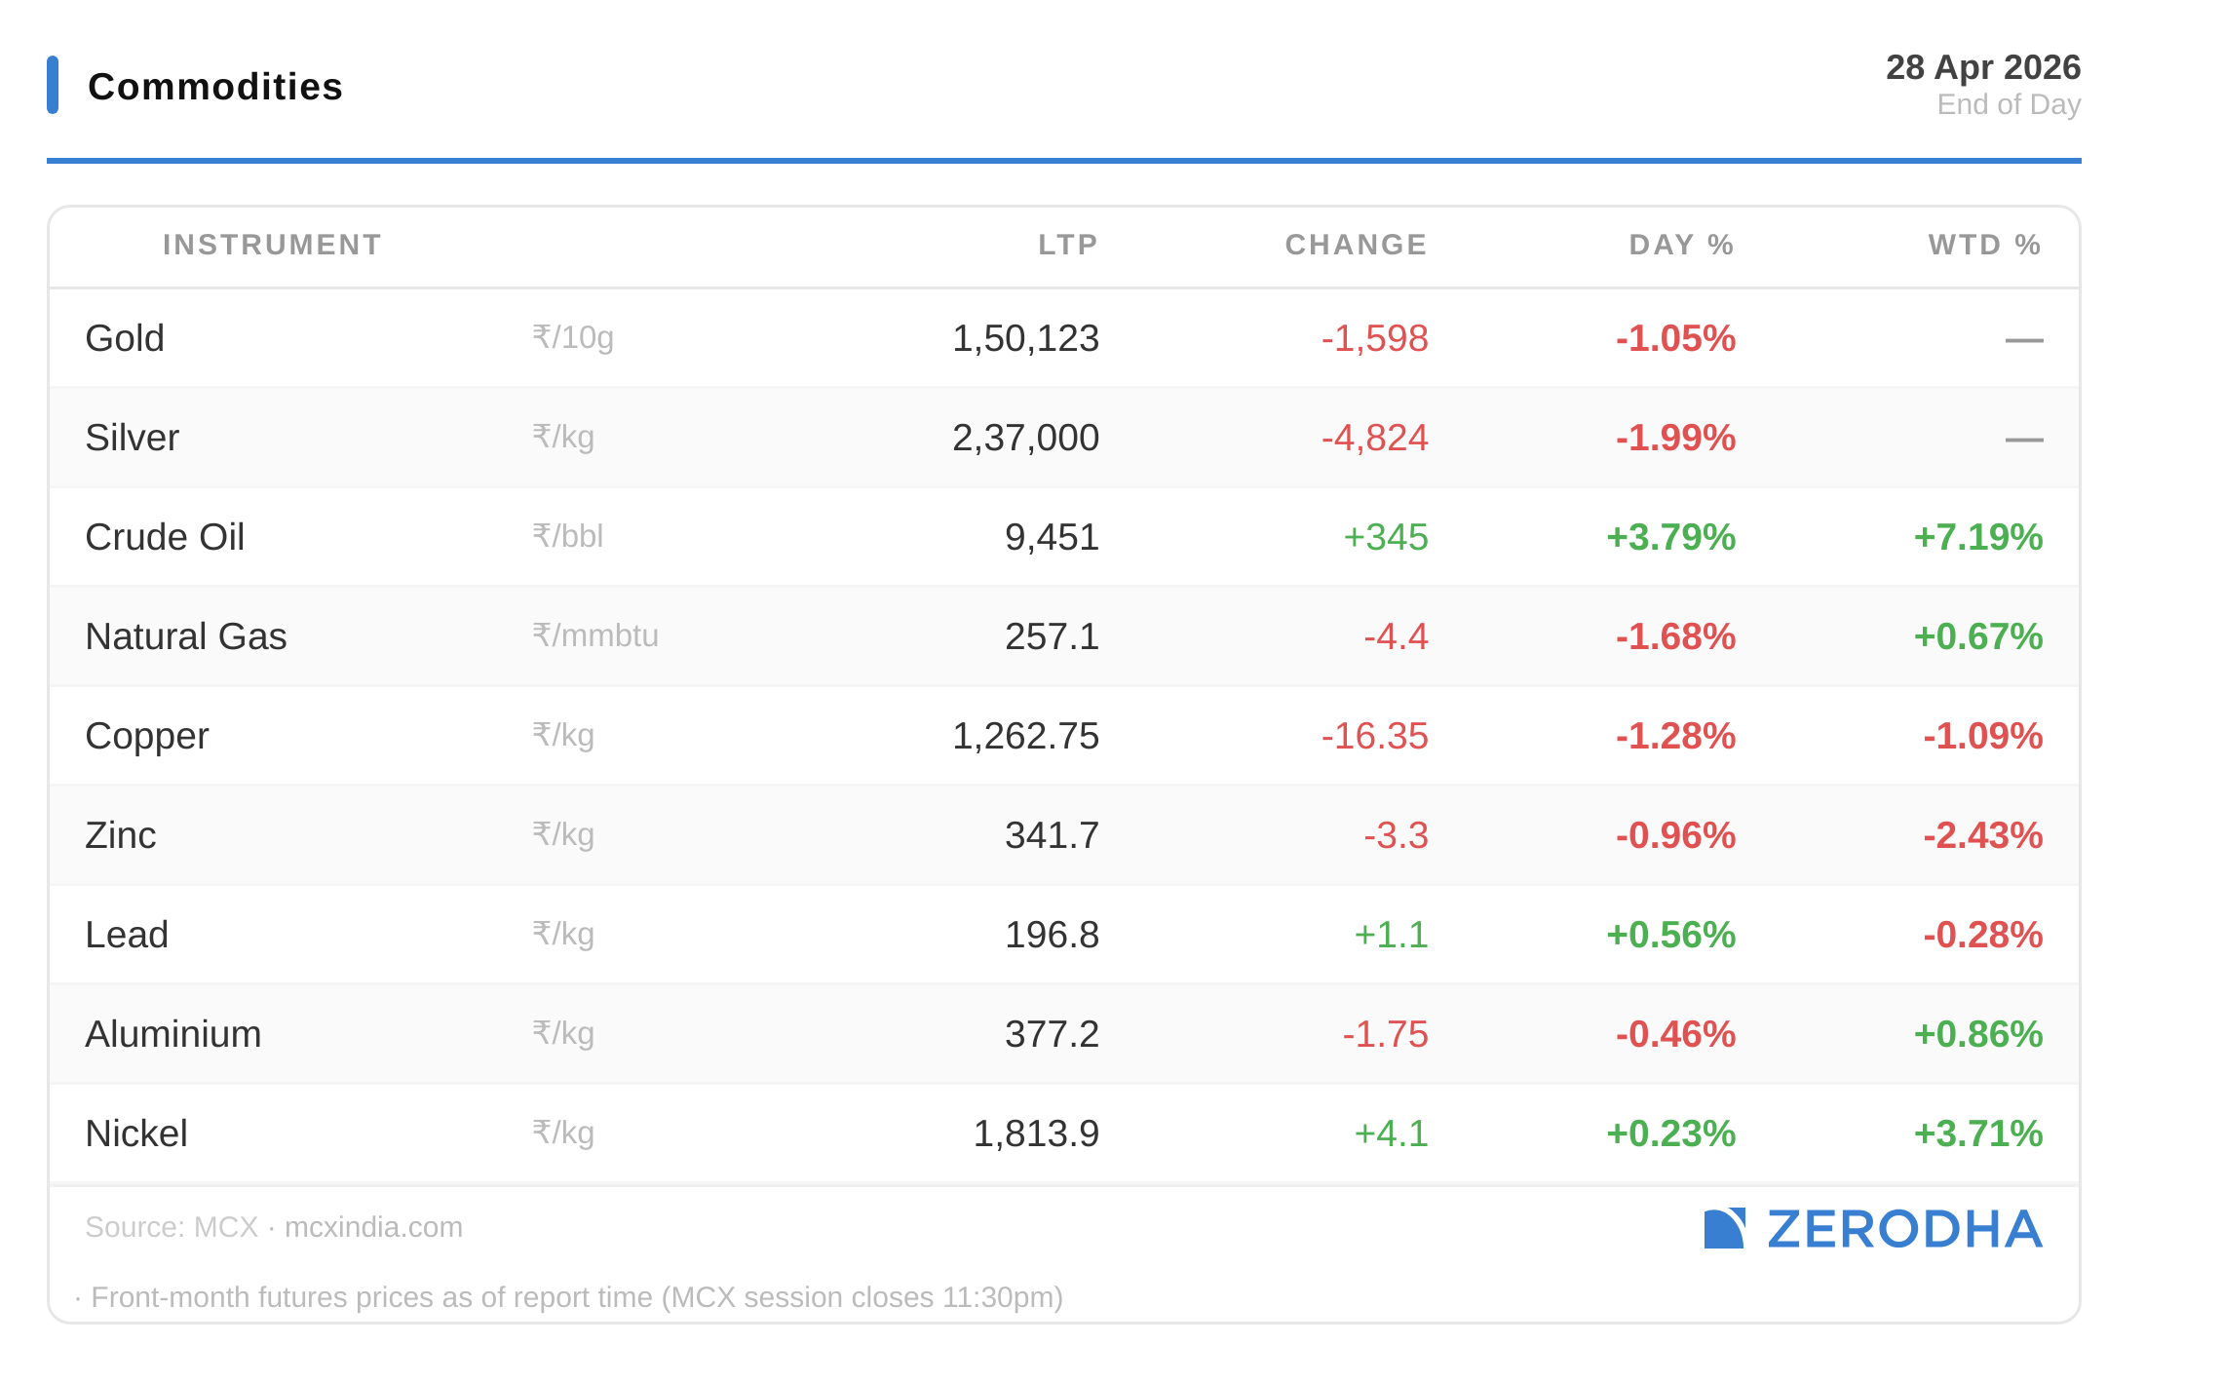This screenshot has height=1383, width=2222.
Task: Sort by the CHANGE column header
Action: 1356,245
